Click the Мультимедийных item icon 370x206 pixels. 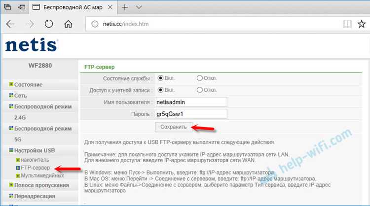[18, 176]
